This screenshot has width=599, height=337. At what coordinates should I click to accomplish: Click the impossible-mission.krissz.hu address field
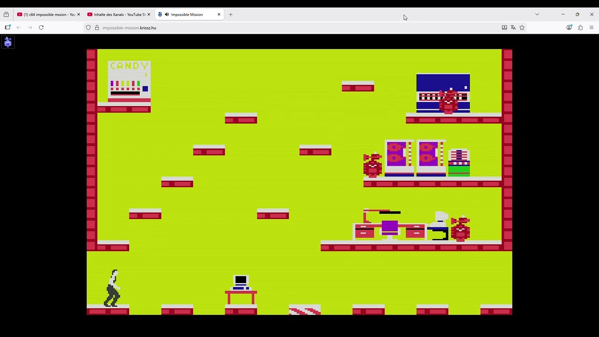[299, 28]
